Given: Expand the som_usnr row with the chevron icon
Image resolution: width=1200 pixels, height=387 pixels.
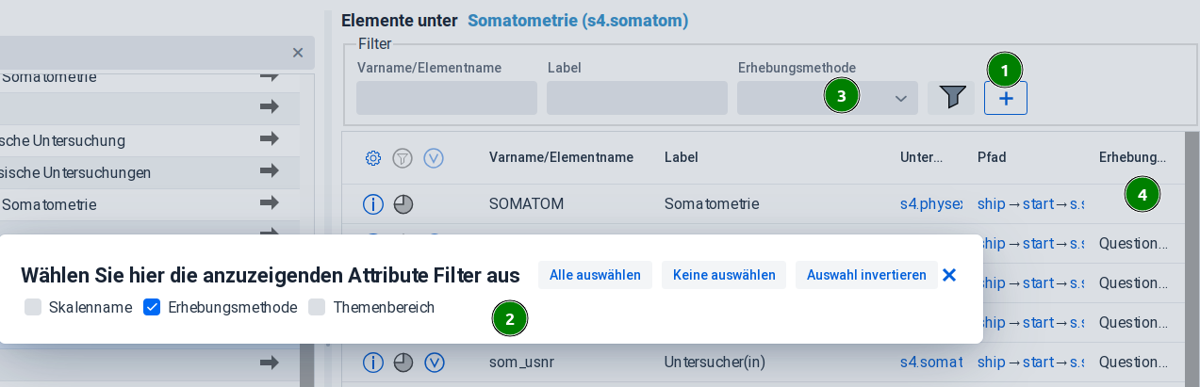Looking at the screenshot, I should pos(434,363).
